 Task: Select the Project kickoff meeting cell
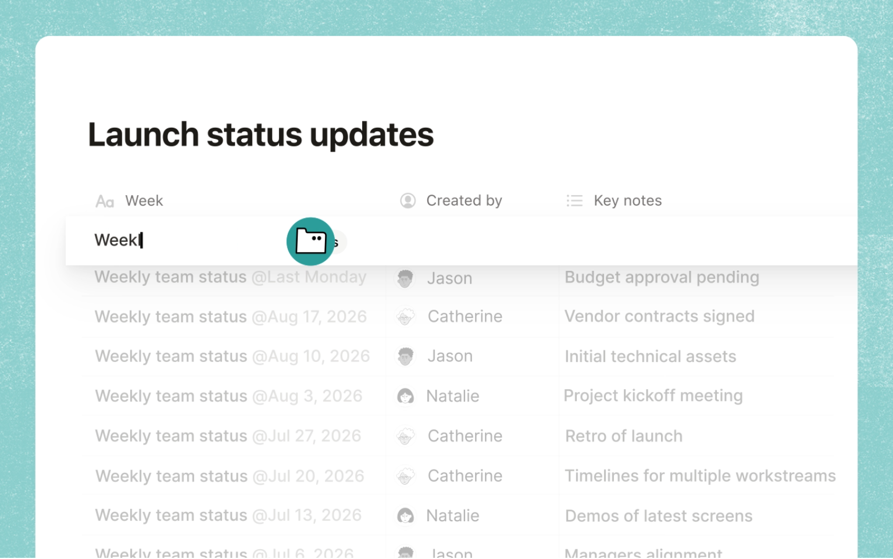(653, 396)
